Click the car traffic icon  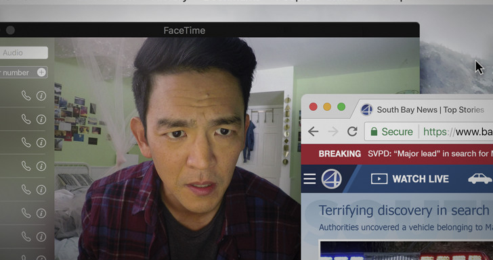(479, 179)
